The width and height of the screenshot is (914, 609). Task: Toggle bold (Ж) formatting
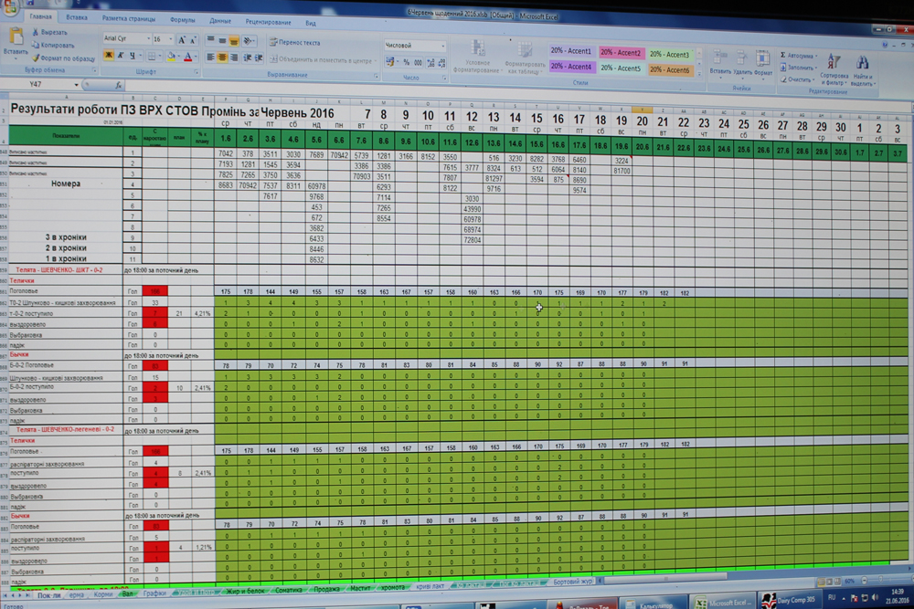[108, 56]
